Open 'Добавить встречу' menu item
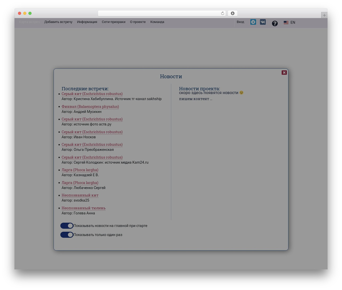 [x=58, y=22]
